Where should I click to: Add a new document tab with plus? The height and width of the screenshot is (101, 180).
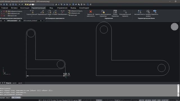[x=44, y=21]
